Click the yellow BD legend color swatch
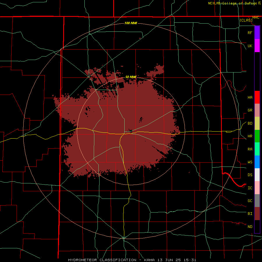Viewport: 262px width, 262px height. [257, 123]
